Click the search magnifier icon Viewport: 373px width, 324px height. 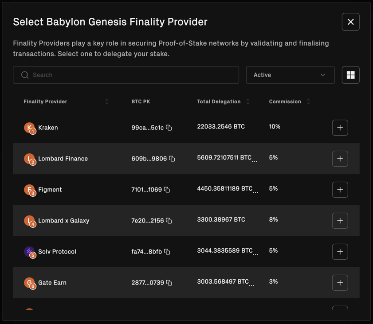(25, 75)
